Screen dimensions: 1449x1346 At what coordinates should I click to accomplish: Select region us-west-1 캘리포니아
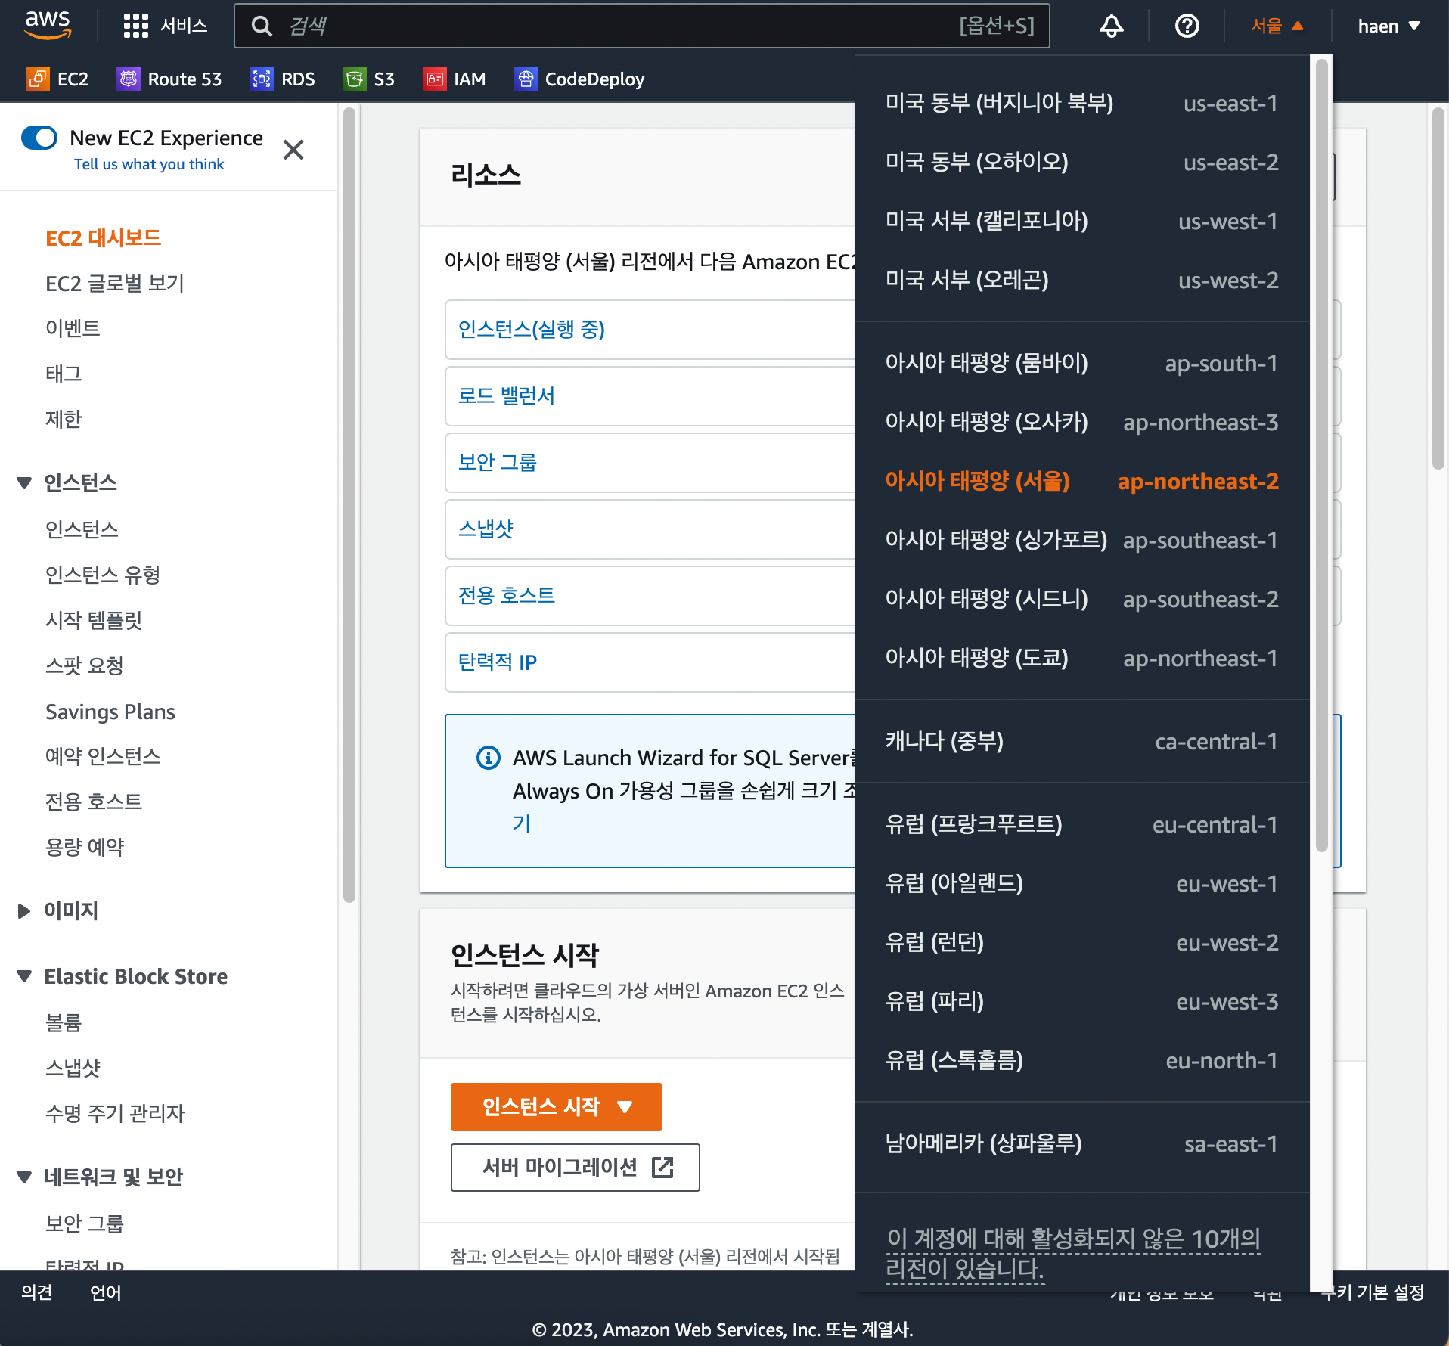[x=1082, y=221]
